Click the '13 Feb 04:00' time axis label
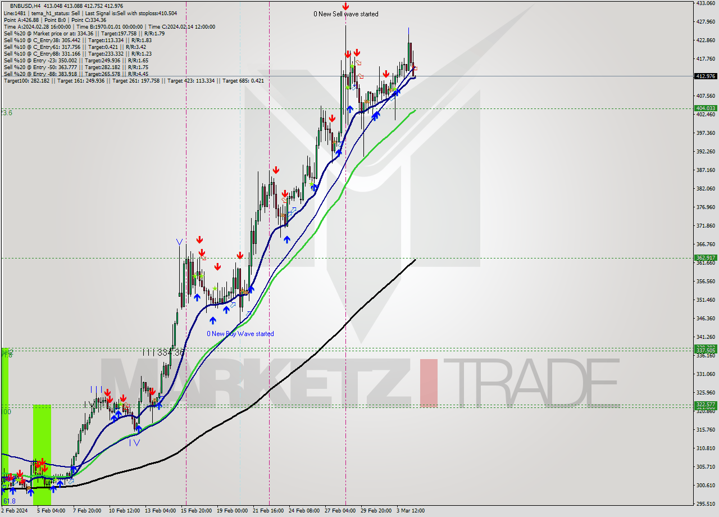The image size is (719, 517). (160, 511)
